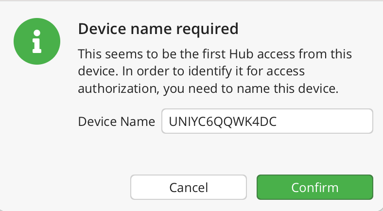Click the Hub access description text
The height and width of the screenshot is (211, 383).
pyautogui.click(x=215, y=53)
